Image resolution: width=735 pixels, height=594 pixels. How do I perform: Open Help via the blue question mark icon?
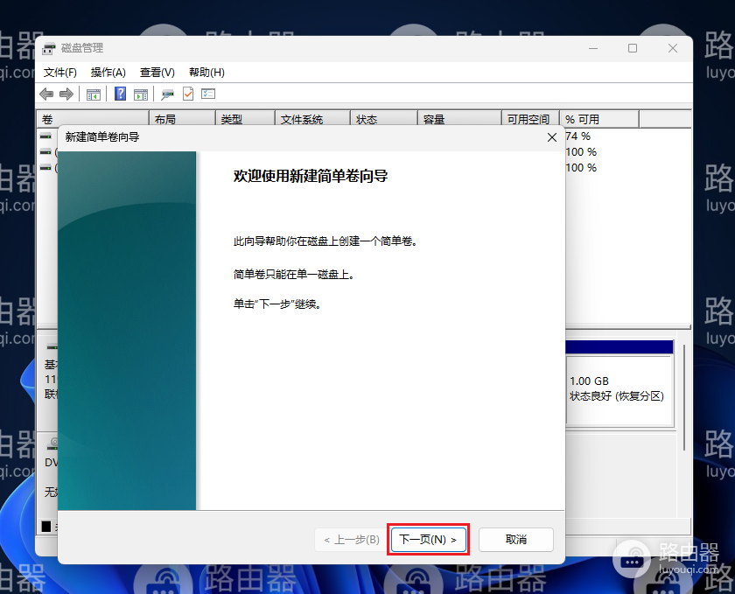pyautogui.click(x=121, y=94)
